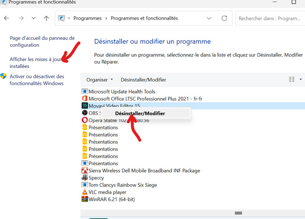Go back with the left arrow button
The width and height of the screenshot is (305, 219).
7,18
